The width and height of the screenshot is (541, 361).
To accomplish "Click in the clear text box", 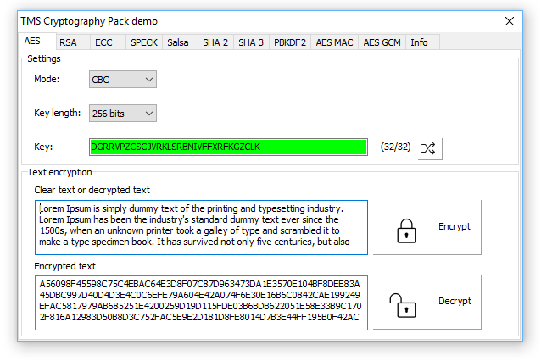I will click(201, 227).
